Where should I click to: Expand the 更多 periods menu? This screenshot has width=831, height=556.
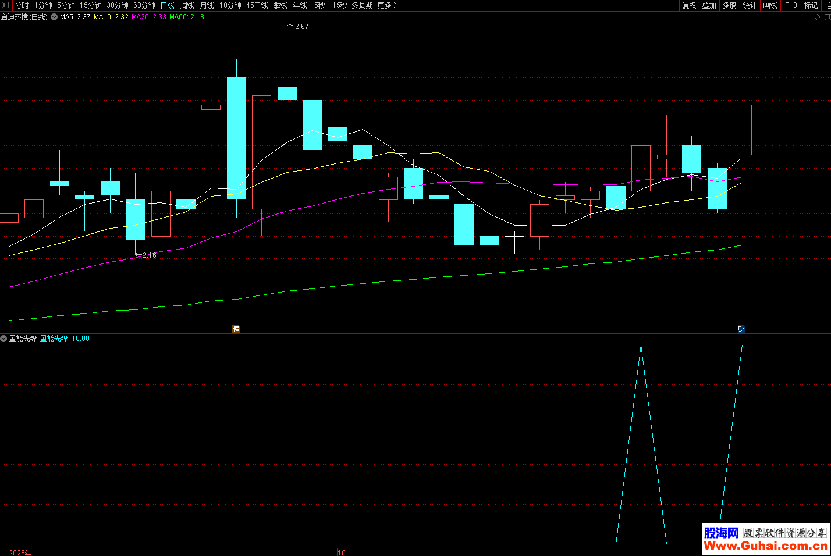[387, 5]
